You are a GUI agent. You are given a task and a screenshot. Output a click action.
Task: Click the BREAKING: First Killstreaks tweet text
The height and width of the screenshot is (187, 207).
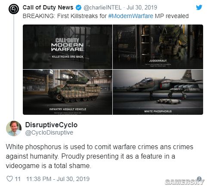(105, 16)
